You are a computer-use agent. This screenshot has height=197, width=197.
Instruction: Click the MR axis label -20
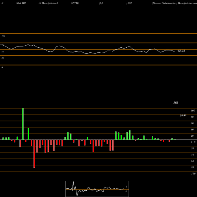[192, 149]
